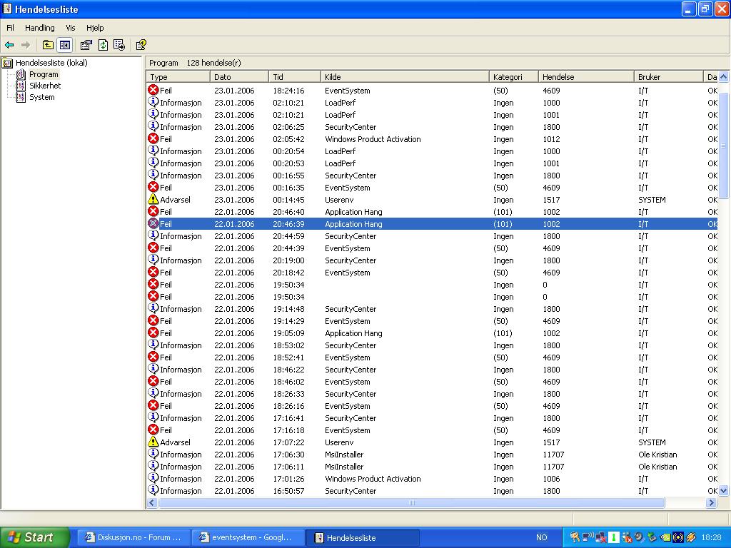Click the Refresh toolbar icon
The height and width of the screenshot is (548, 731).
point(103,45)
